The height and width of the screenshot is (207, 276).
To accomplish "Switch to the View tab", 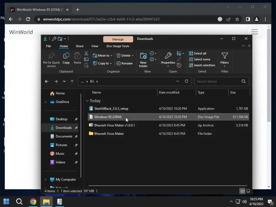I will coord(95,46).
